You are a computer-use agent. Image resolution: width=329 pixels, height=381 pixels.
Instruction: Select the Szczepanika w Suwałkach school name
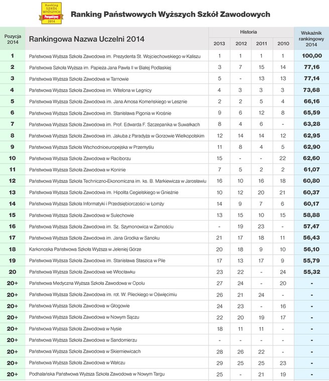tap(114, 125)
